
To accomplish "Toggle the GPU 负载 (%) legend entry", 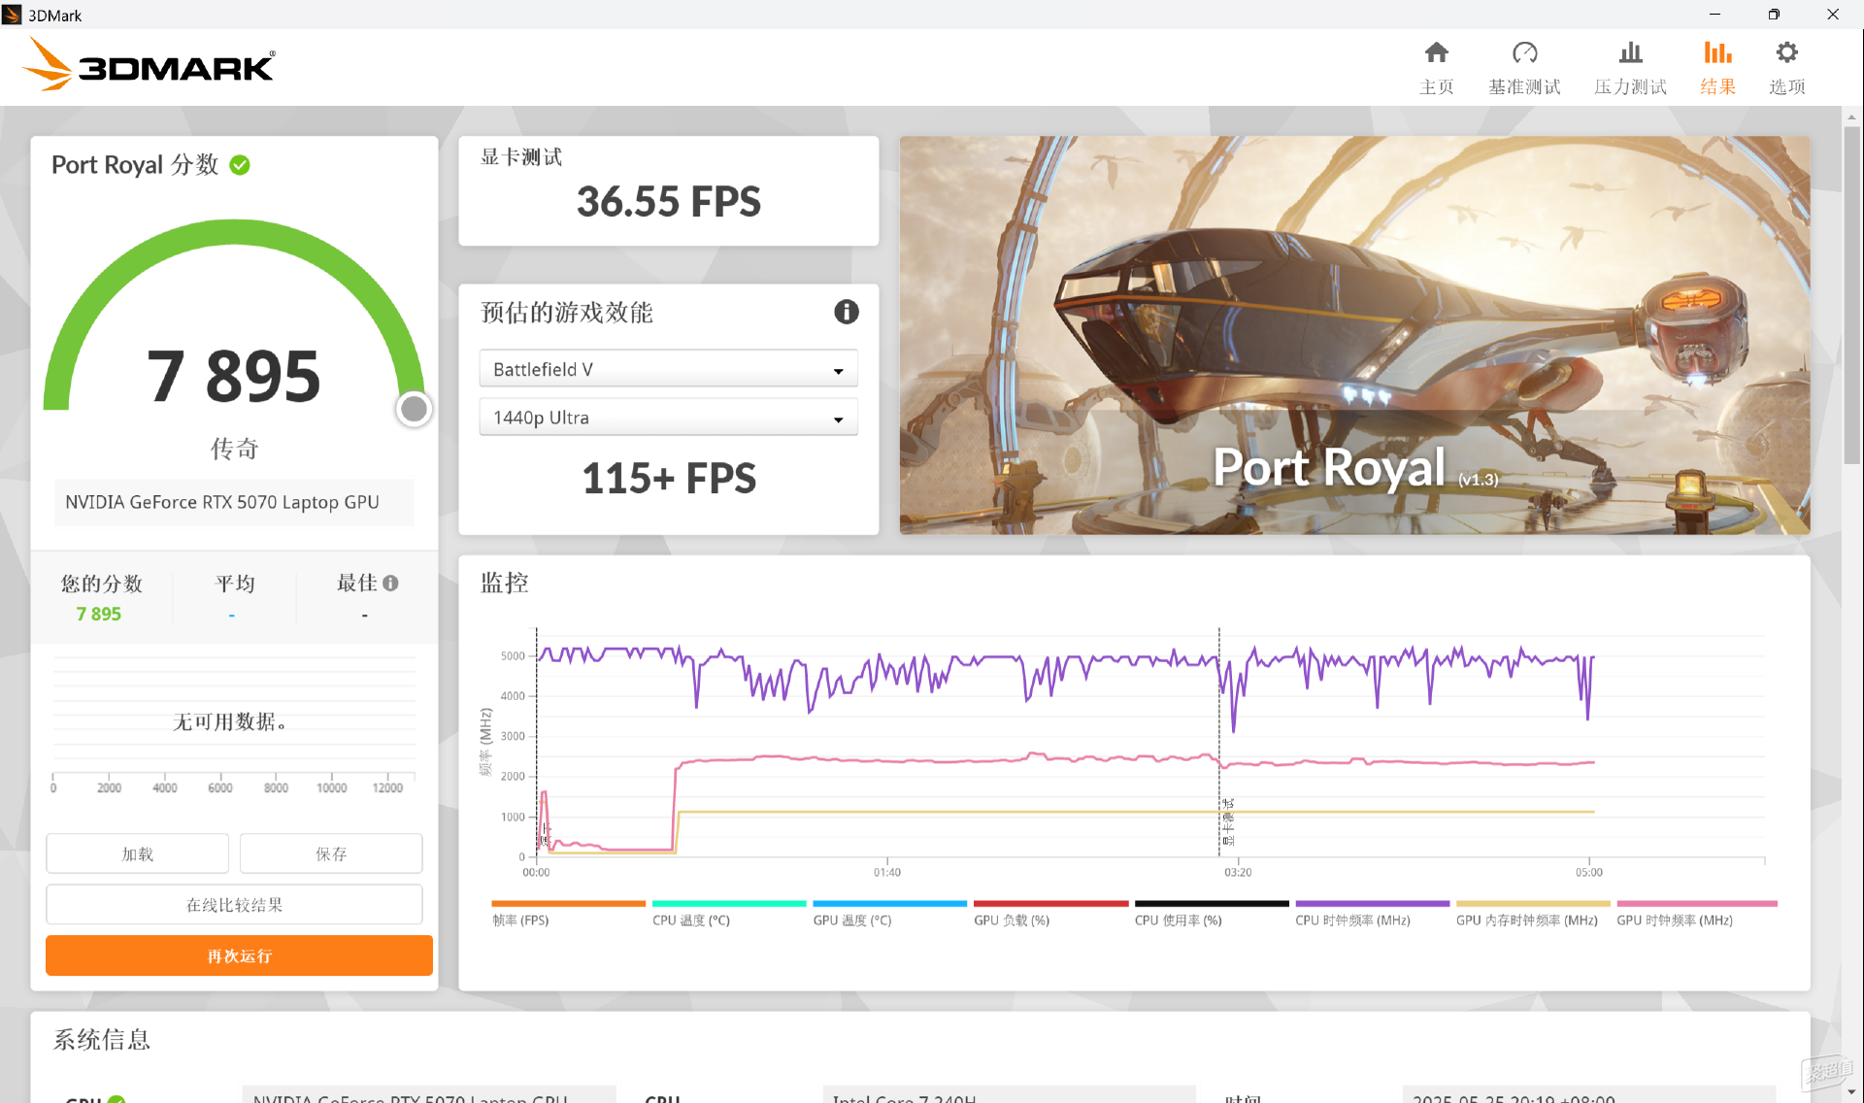I will click(x=1050, y=913).
